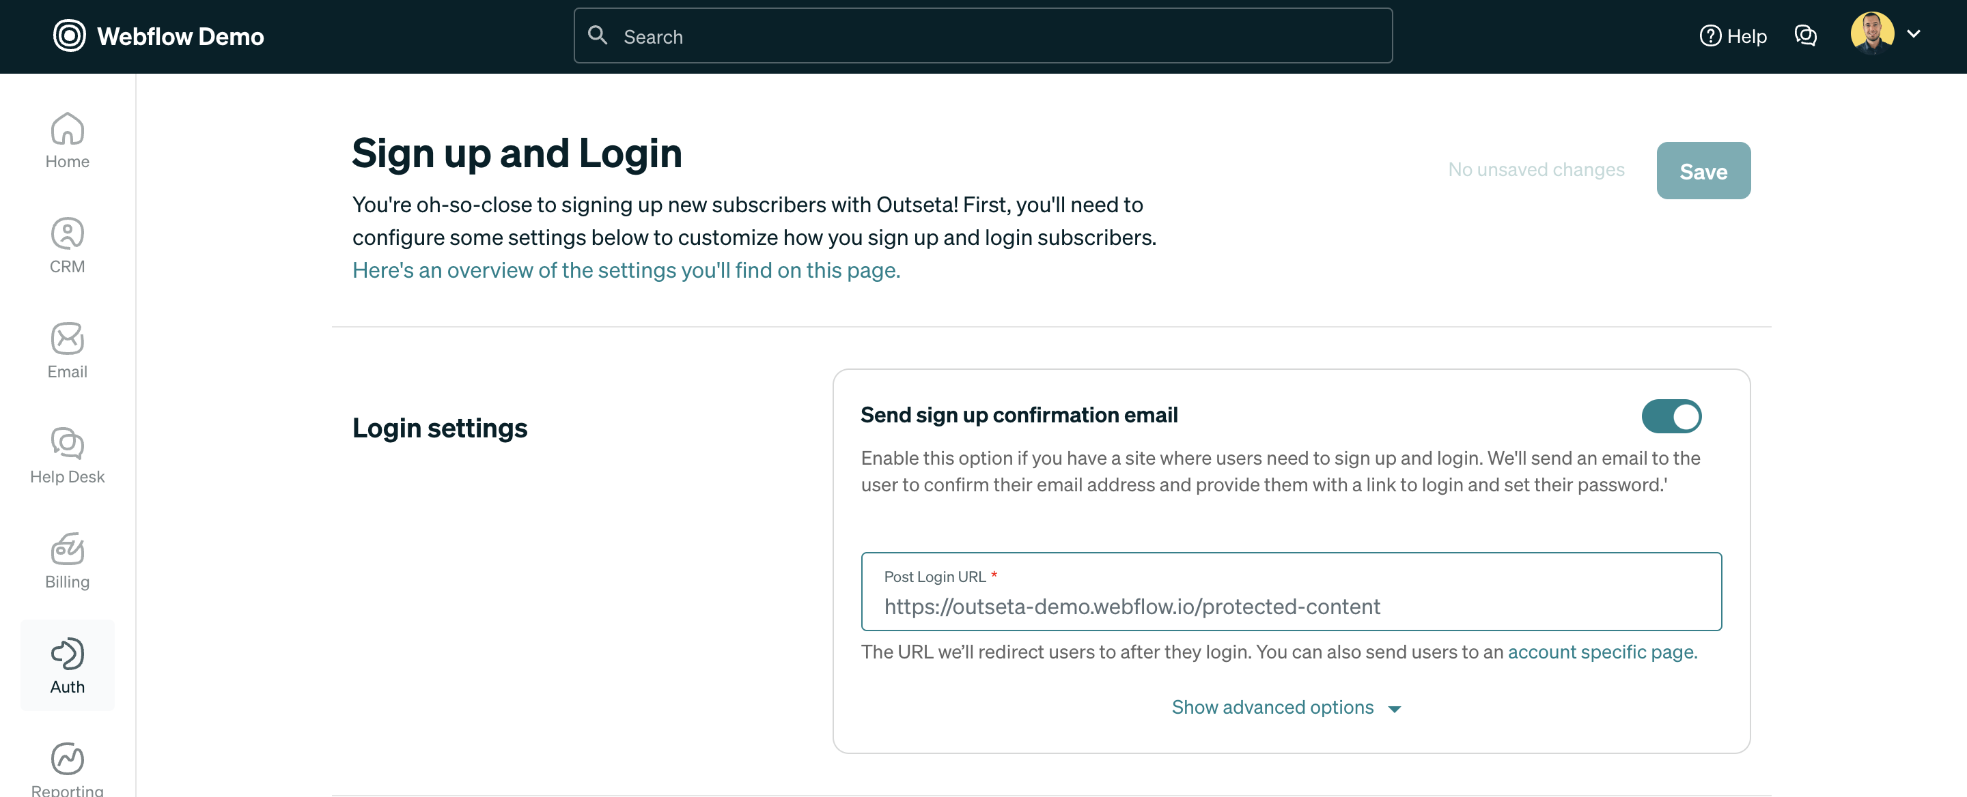Select the Auth sidebar icon

[x=67, y=665]
